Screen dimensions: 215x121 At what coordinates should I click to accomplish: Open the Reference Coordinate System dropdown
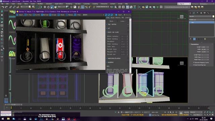[x=61, y=7]
